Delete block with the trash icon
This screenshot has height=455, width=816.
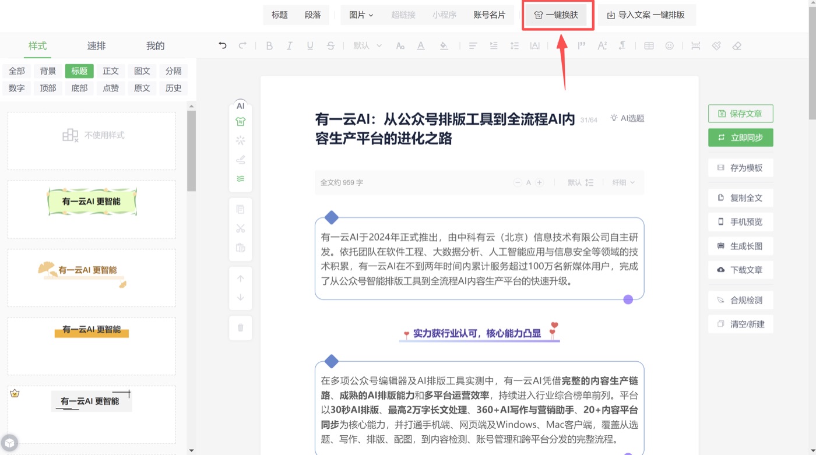(x=241, y=327)
